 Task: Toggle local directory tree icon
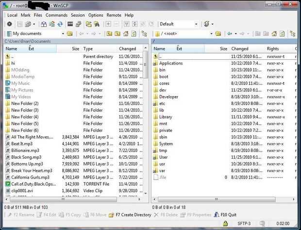(x=144, y=34)
